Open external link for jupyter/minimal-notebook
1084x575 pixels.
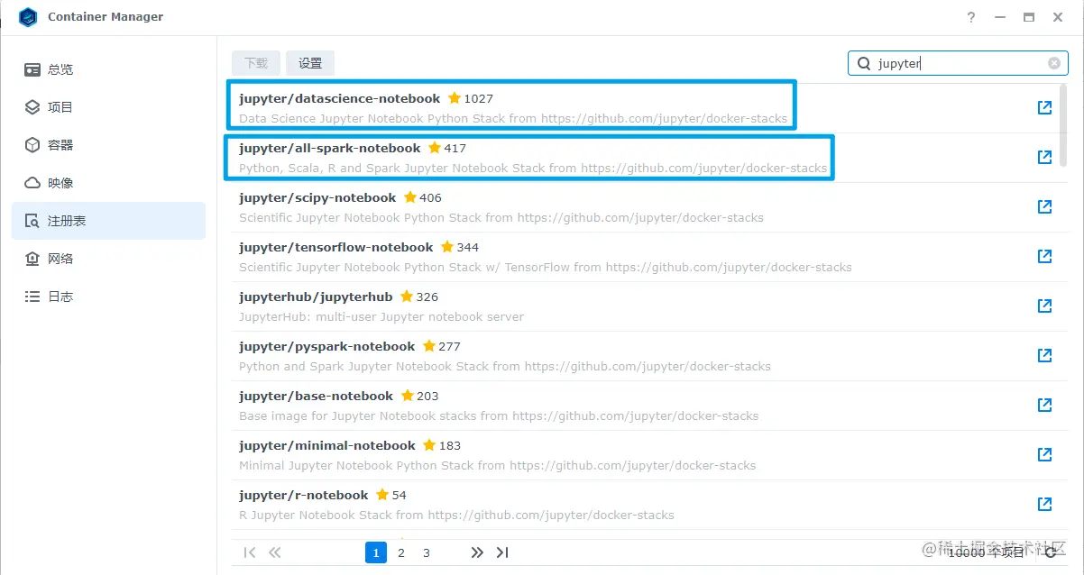[x=1044, y=455]
